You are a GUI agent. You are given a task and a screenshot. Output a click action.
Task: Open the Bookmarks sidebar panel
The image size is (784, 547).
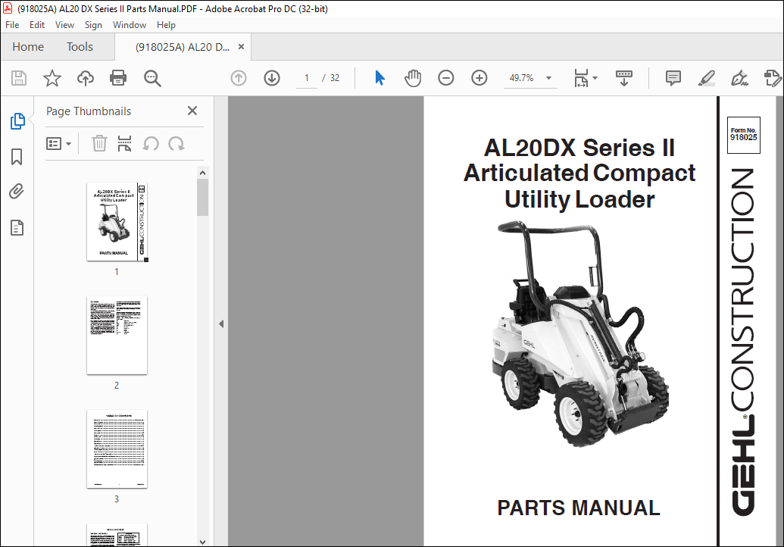17,157
